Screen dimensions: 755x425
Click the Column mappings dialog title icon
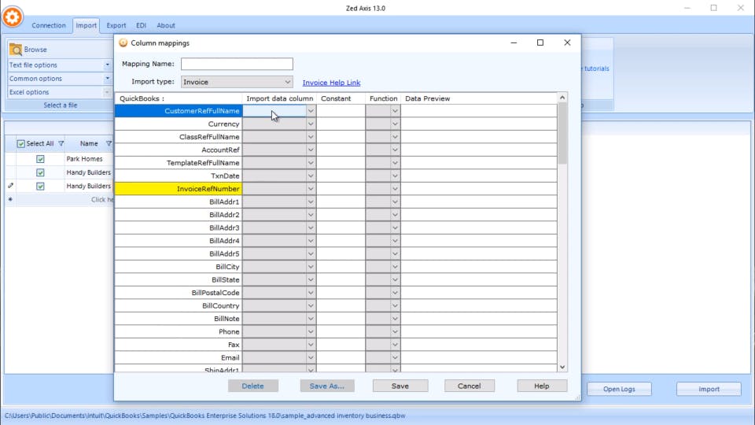point(123,42)
